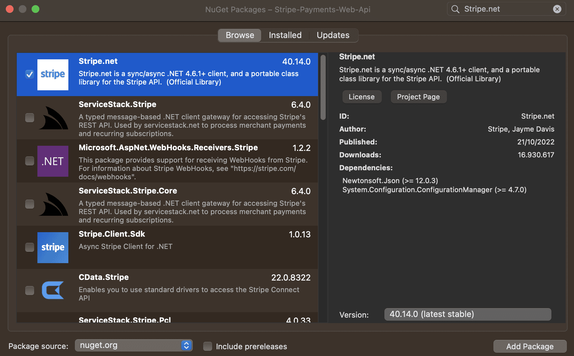This screenshot has height=356, width=574.
Task: Click System.Configuration.ConfigurationManager dependency entry
Action: coord(434,190)
